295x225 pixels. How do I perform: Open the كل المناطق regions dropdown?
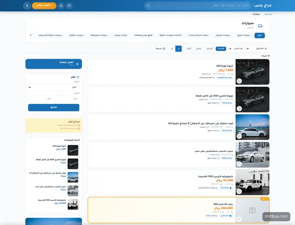point(257,49)
